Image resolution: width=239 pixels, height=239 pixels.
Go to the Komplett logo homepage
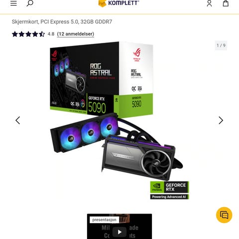119,3
